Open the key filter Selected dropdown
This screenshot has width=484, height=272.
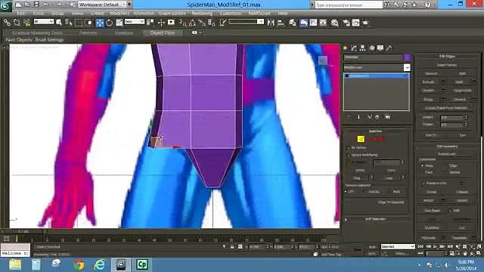[x=398, y=246]
